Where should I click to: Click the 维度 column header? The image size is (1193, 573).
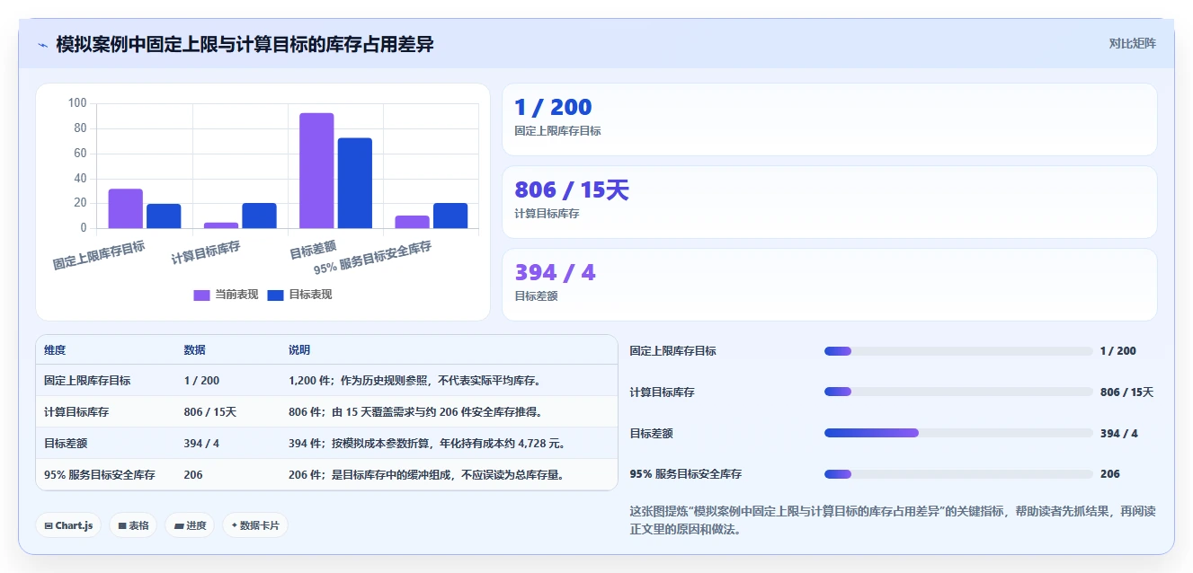click(55, 350)
